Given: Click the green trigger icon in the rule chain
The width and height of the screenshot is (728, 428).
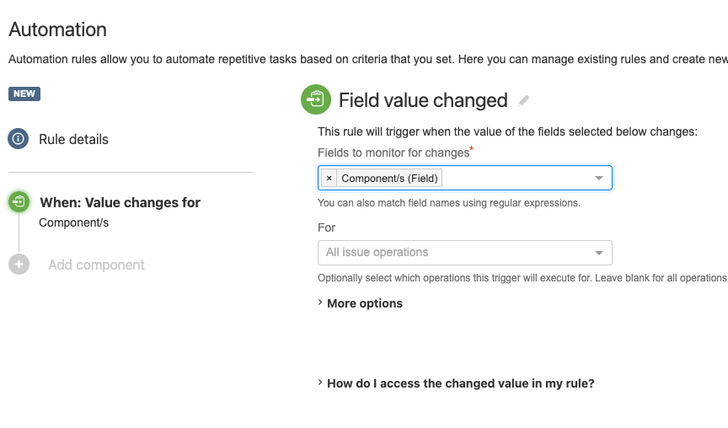Looking at the screenshot, I should 19,202.
